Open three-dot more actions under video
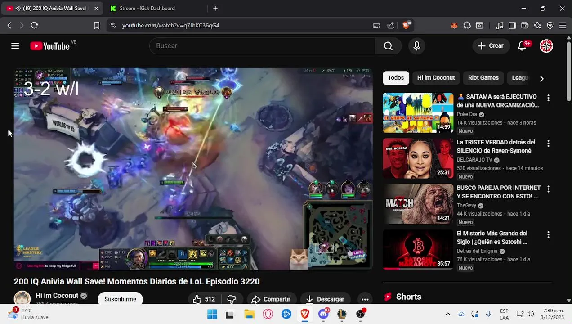The image size is (572, 324). [x=365, y=299]
